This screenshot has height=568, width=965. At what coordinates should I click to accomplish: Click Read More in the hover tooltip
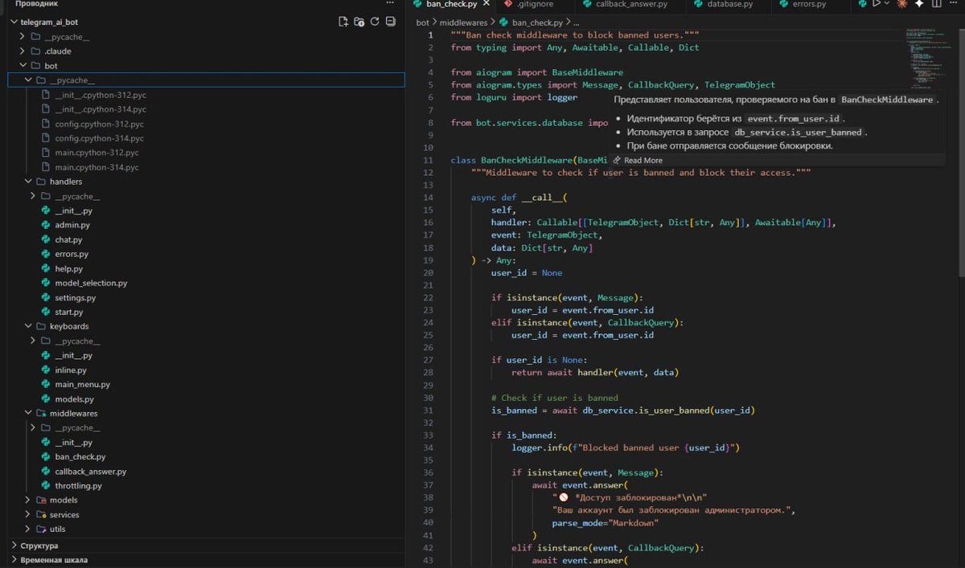pyautogui.click(x=643, y=160)
